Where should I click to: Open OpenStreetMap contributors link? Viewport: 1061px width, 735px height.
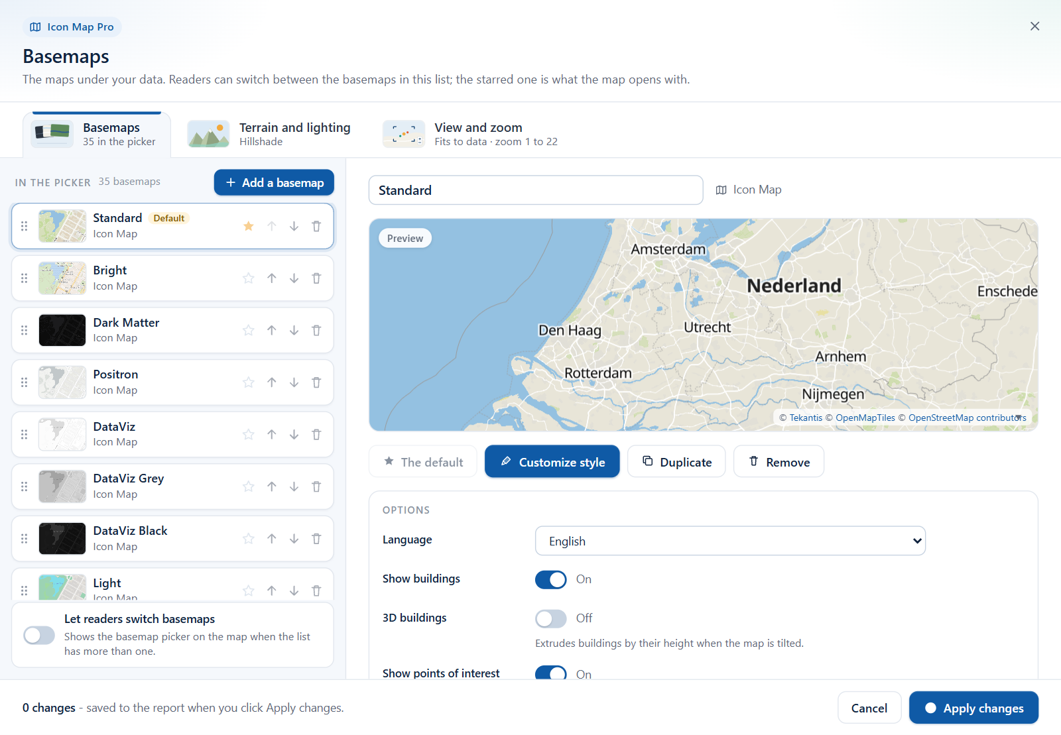[x=967, y=418]
